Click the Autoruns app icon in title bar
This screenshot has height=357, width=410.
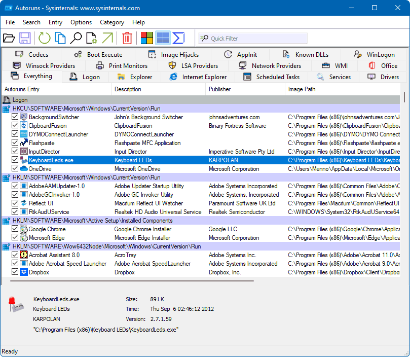[x=9, y=8]
